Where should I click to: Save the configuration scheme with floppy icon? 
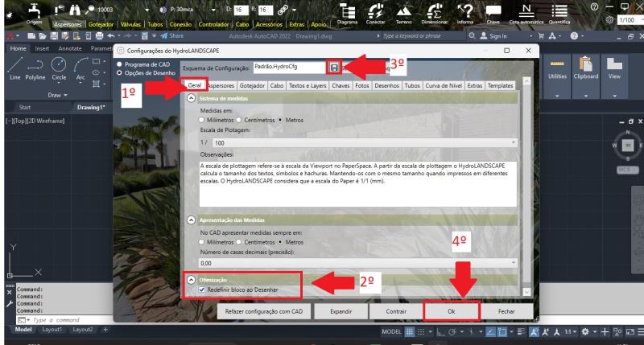[334, 68]
